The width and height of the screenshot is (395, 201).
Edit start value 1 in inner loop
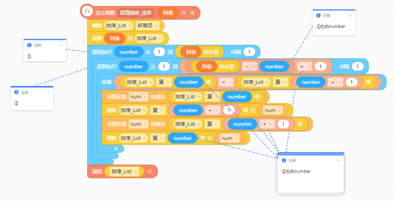pos(164,67)
